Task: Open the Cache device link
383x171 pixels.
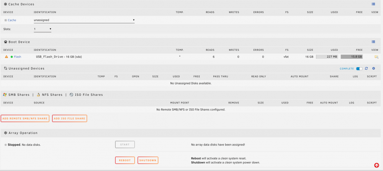Action: coord(12,20)
